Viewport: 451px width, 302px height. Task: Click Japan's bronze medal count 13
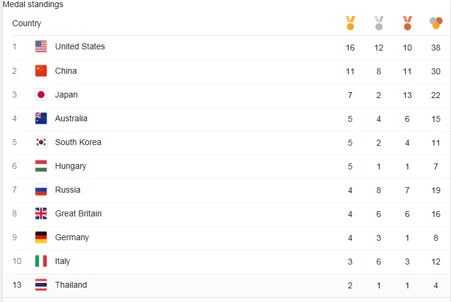(x=407, y=95)
